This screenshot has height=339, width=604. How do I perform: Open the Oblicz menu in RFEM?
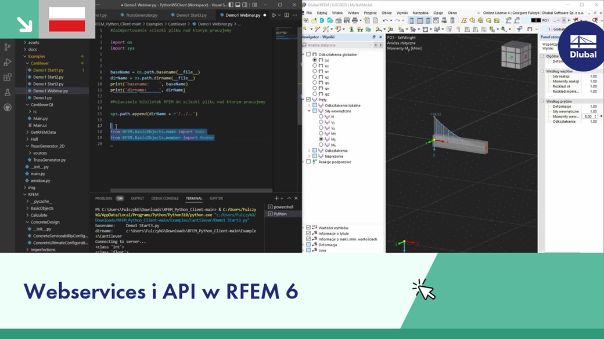[386, 13]
